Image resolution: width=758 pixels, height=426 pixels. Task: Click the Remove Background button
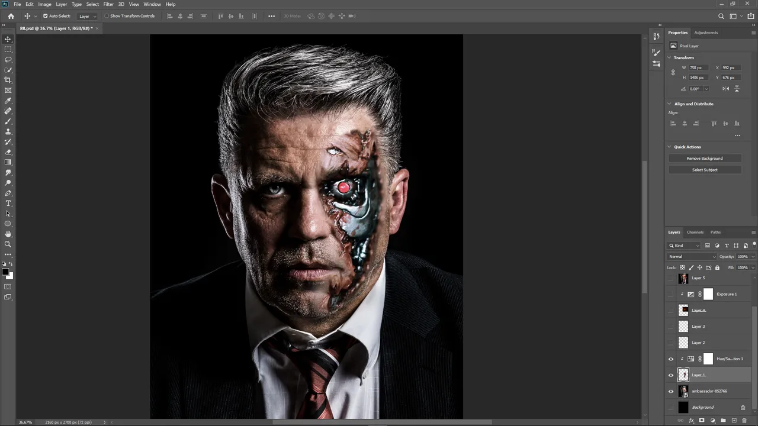coord(705,159)
